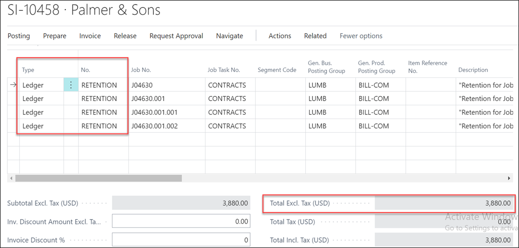Viewport: 519px width, 248px height.
Task: Click the right arrow of horizontal scrollbar
Action: pyautogui.click(x=511, y=178)
